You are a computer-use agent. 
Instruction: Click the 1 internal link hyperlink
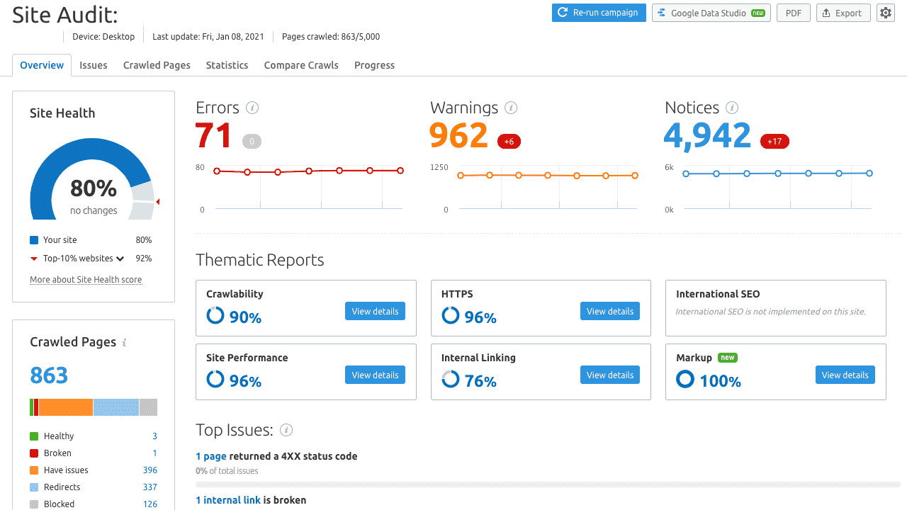[x=228, y=500]
